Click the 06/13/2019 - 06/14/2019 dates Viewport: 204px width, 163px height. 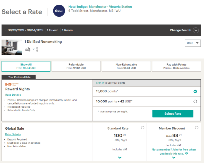tap(25, 30)
